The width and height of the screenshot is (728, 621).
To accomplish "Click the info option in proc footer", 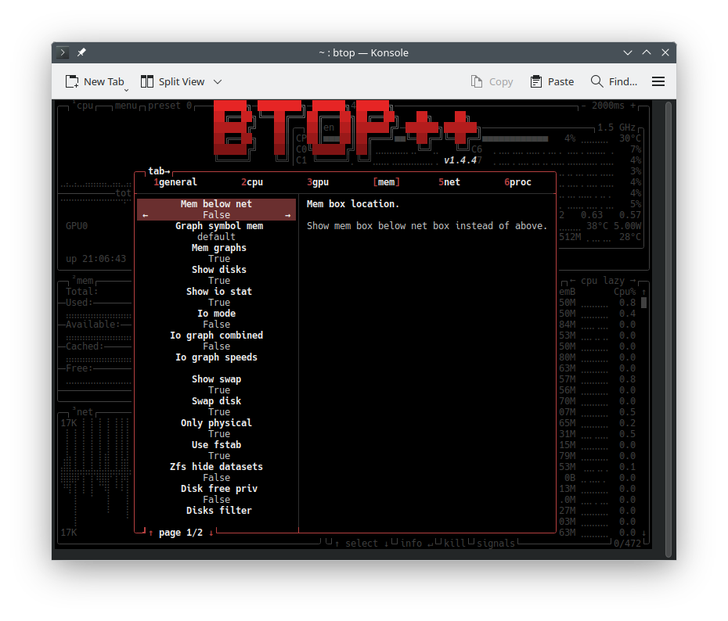I will click(411, 544).
